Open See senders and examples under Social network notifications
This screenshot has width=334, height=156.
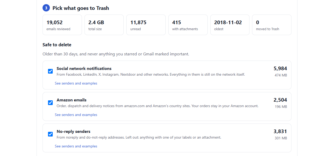tap(76, 83)
